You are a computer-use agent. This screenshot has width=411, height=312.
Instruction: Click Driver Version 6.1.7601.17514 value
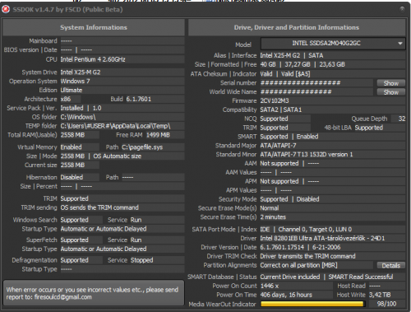282,247
